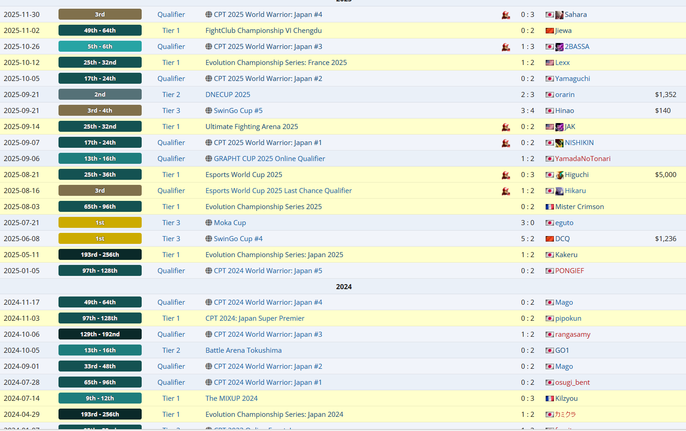Visit player page for Yamaguchi
The height and width of the screenshot is (431, 686).
[573, 79]
